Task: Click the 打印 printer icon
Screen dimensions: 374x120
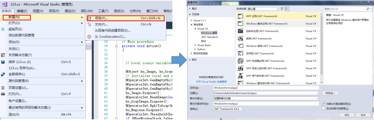Action: [3, 94]
